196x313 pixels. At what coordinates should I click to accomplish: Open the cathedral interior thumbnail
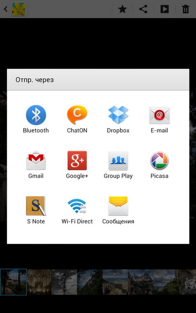click(39, 282)
